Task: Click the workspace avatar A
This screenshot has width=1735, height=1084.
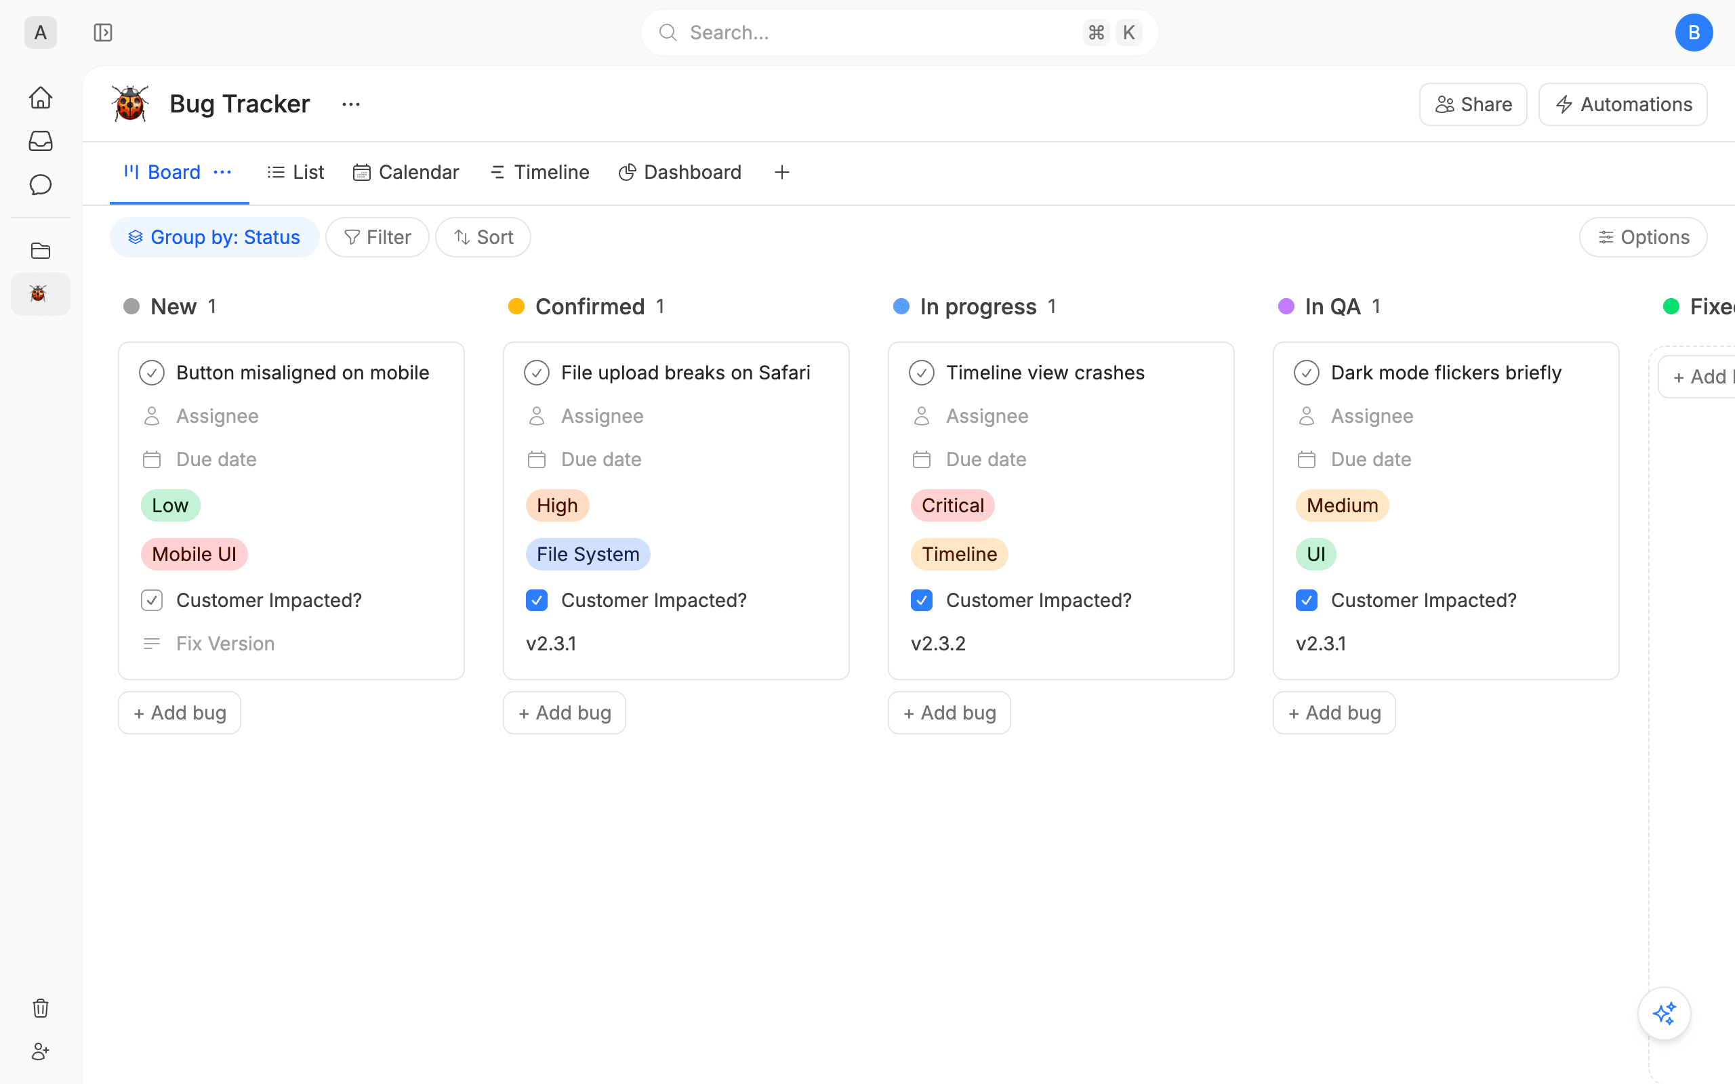Action: [41, 33]
